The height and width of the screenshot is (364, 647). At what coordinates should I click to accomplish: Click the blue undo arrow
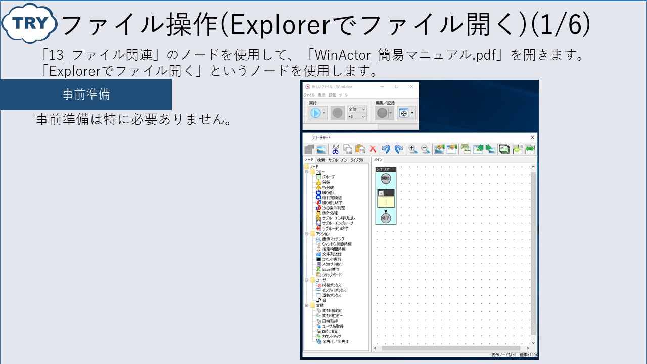click(386, 149)
